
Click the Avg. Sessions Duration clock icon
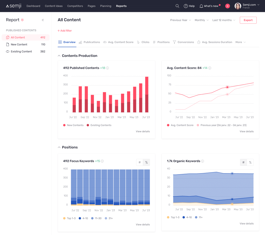pyautogui.click(x=199, y=42)
